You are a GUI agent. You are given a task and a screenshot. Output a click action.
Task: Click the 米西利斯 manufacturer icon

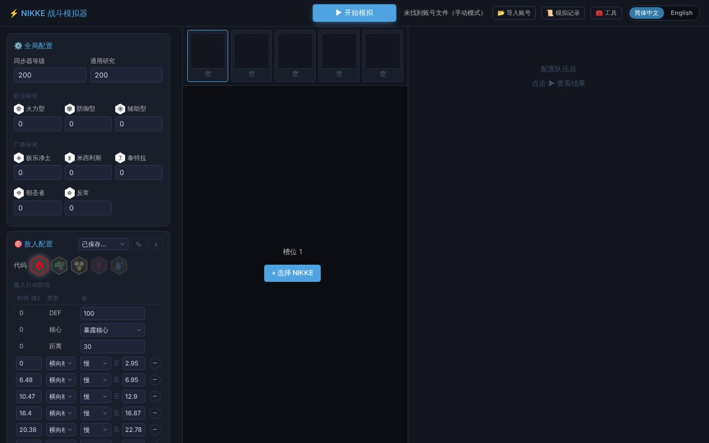click(70, 158)
